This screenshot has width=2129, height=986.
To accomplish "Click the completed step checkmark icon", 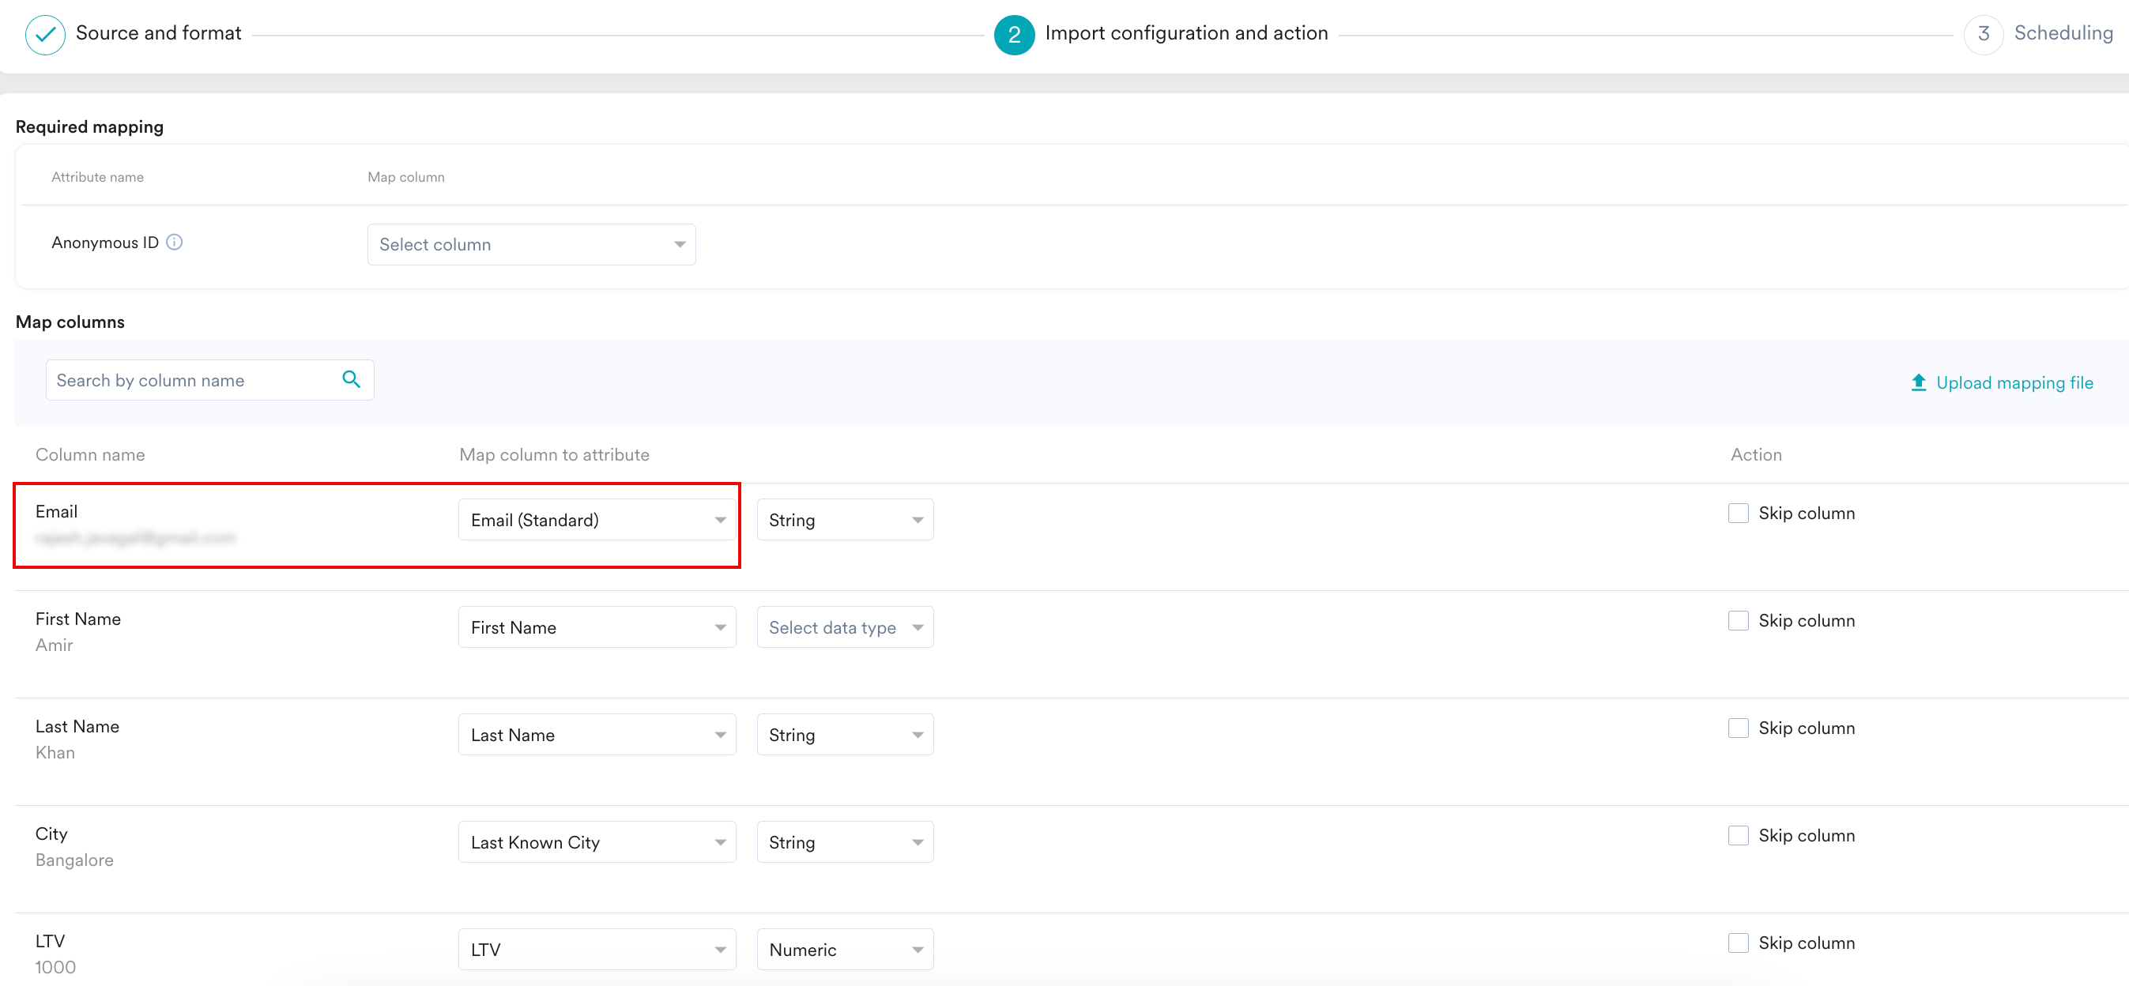I will pos(46,35).
